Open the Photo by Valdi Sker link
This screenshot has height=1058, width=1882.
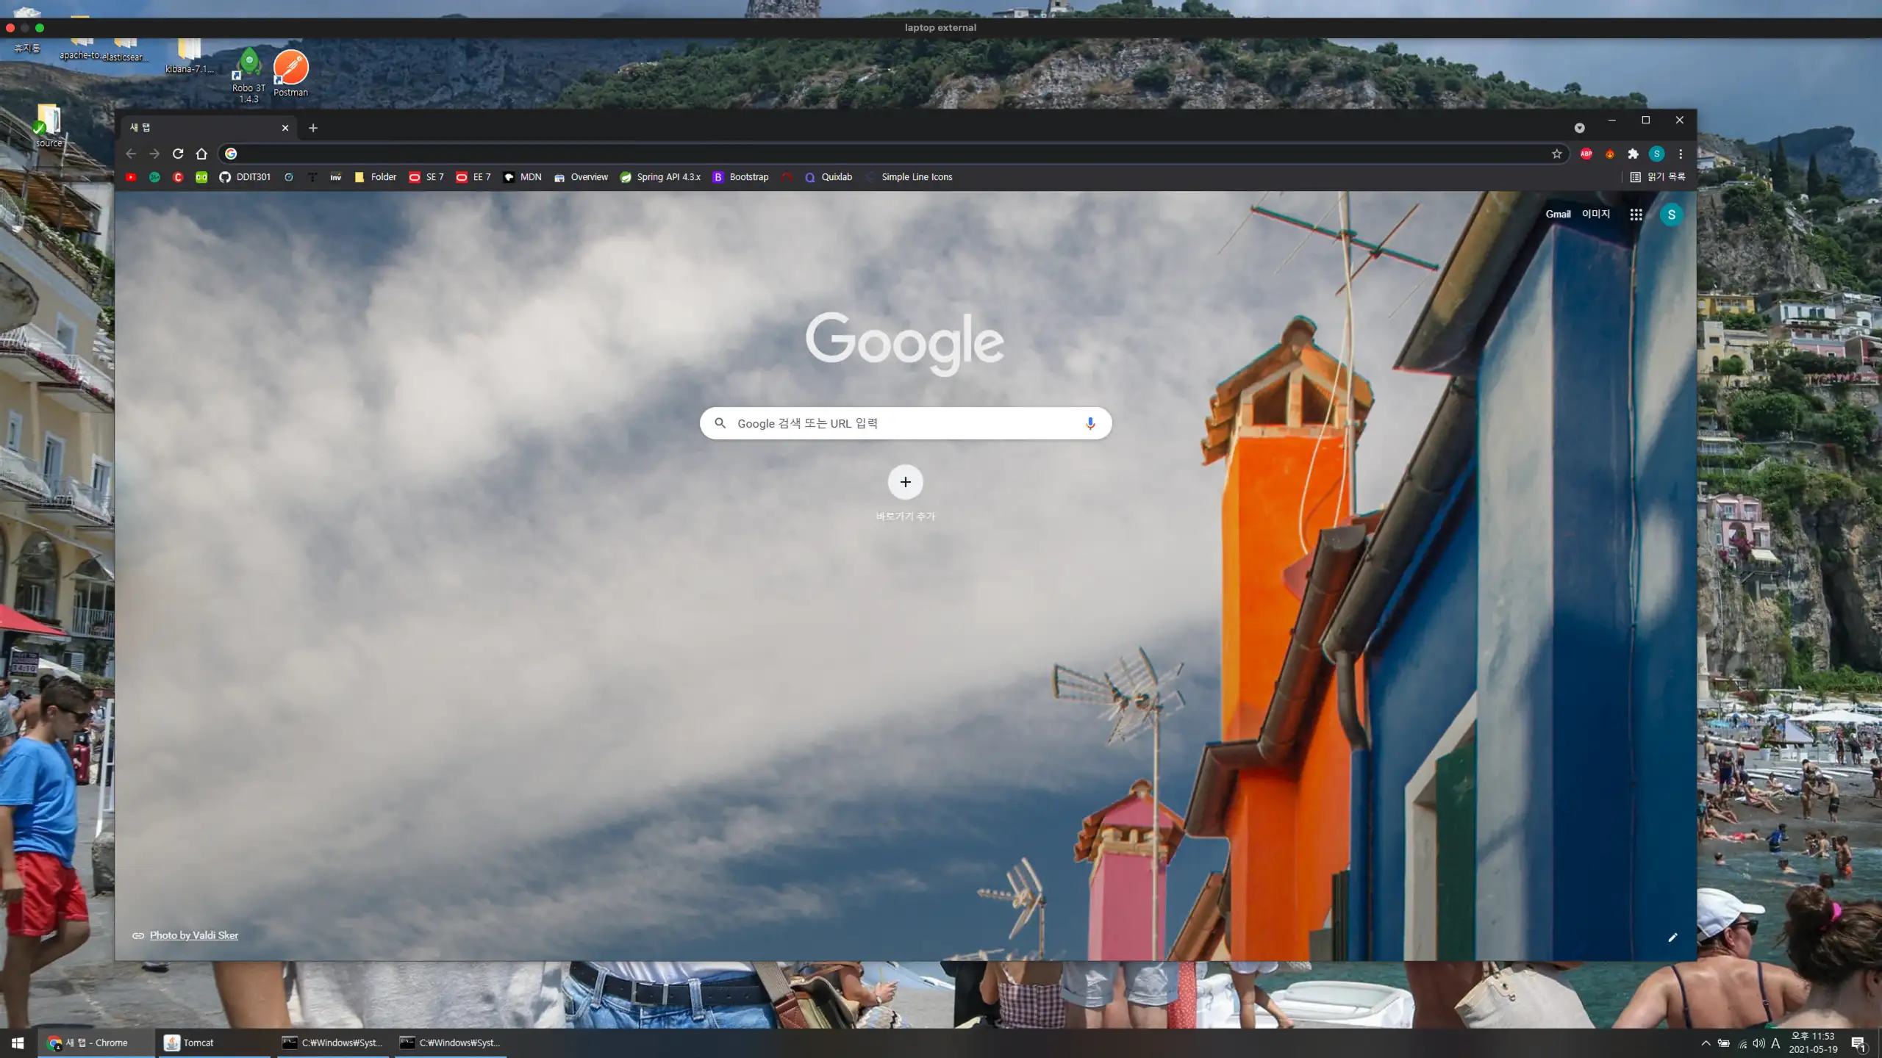click(x=193, y=935)
